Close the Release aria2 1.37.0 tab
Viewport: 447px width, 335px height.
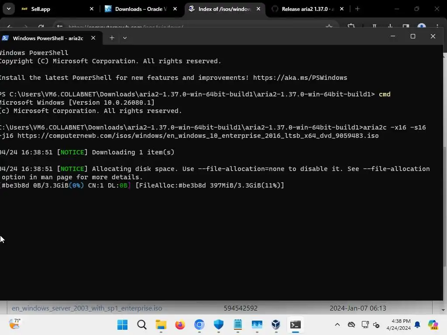coord(342,9)
